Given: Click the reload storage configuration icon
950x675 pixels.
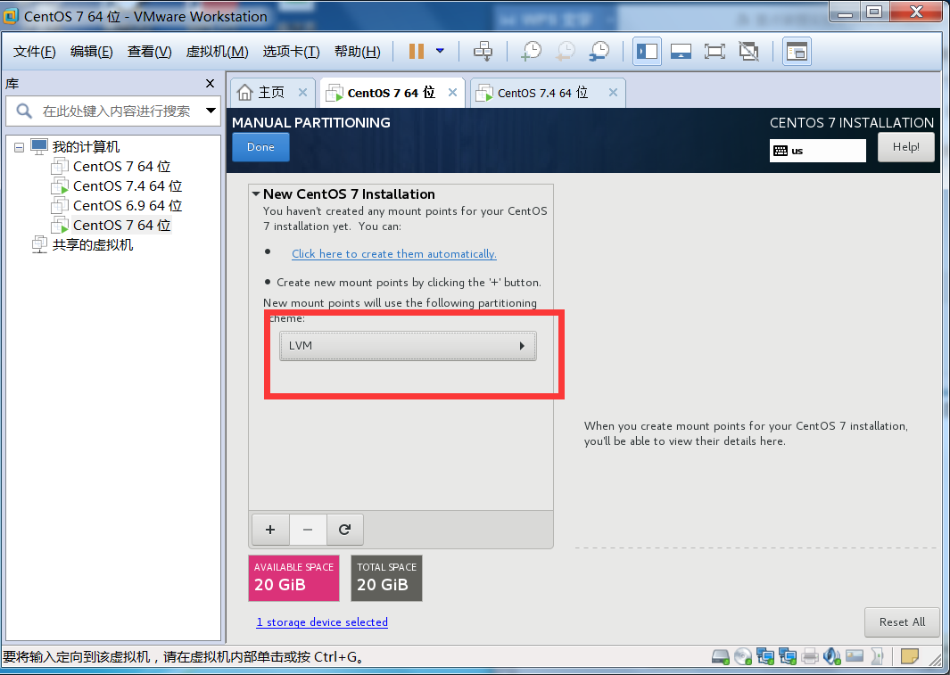Looking at the screenshot, I should [344, 530].
